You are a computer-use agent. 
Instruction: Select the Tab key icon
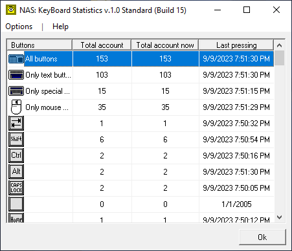click(x=16, y=124)
